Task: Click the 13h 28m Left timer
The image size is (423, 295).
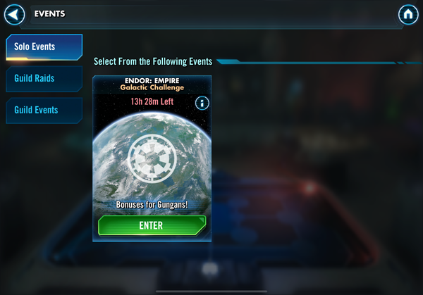Action: (152, 101)
